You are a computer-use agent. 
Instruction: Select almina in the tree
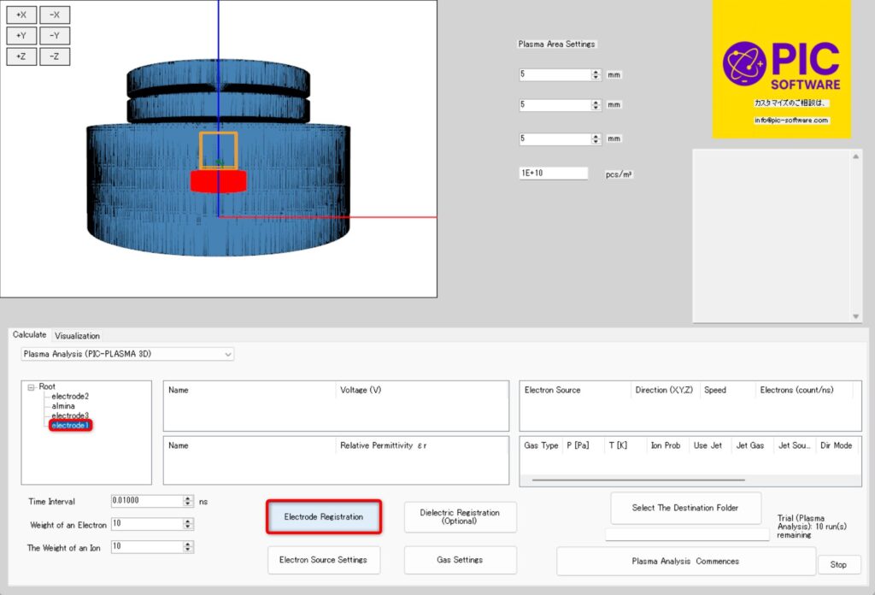(63, 406)
